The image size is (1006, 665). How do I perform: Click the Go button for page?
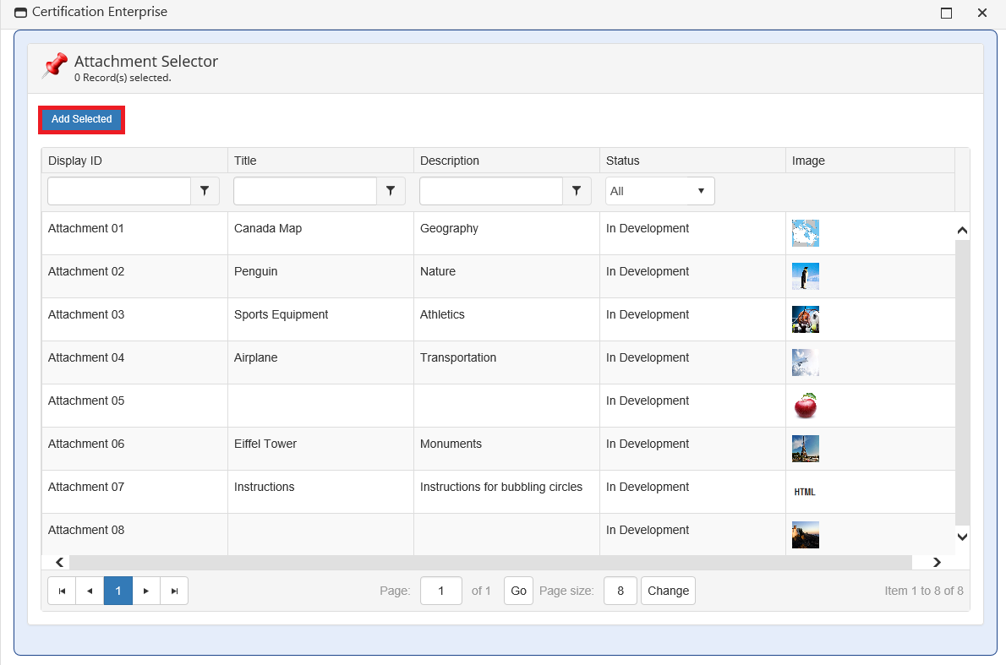(518, 591)
